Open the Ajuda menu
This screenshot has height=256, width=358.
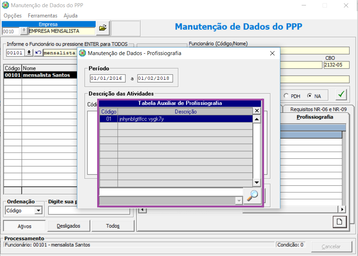click(70, 16)
